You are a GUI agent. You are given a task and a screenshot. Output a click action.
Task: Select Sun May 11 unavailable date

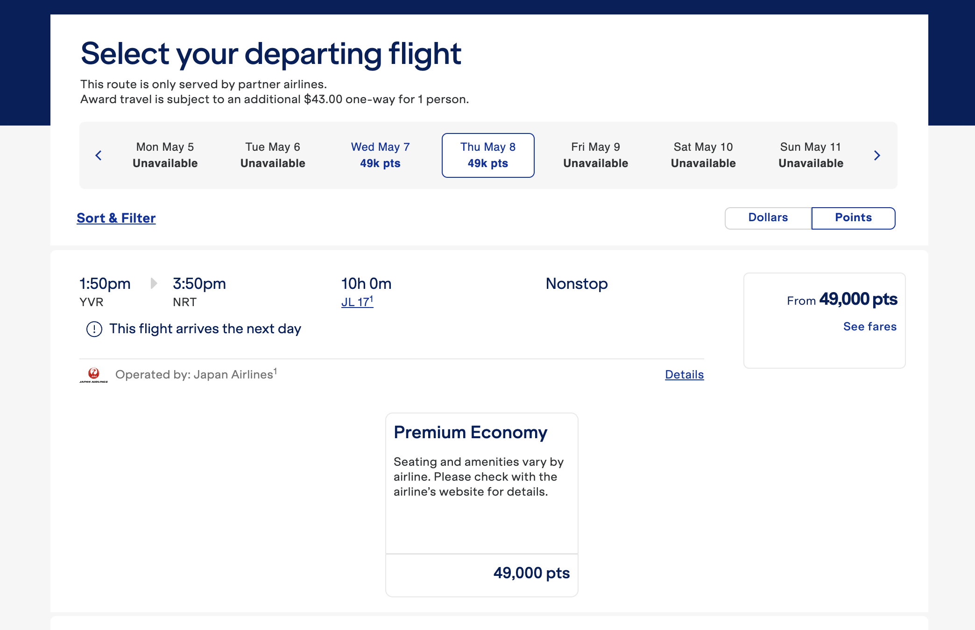tap(811, 155)
